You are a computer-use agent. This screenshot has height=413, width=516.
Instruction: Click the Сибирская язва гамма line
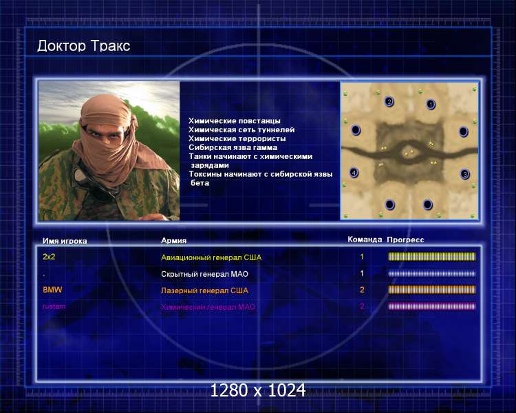(x=233, y=147)
